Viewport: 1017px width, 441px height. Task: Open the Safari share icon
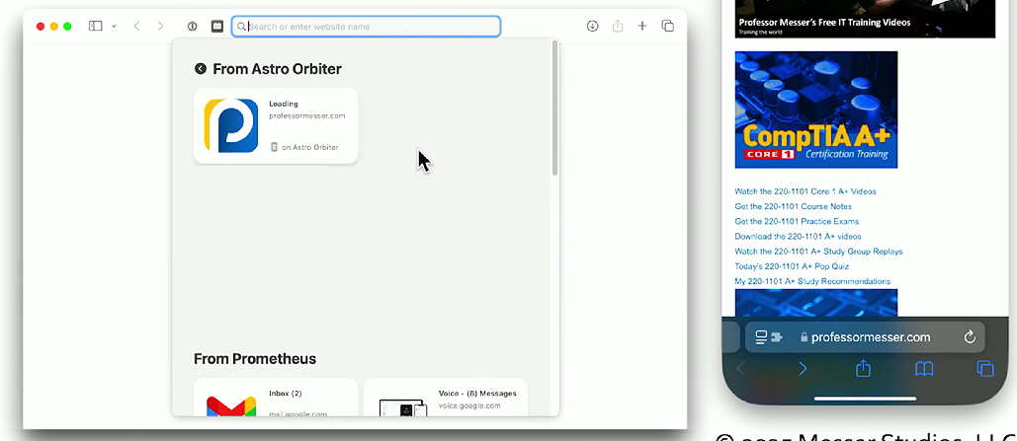click(618, 26)
